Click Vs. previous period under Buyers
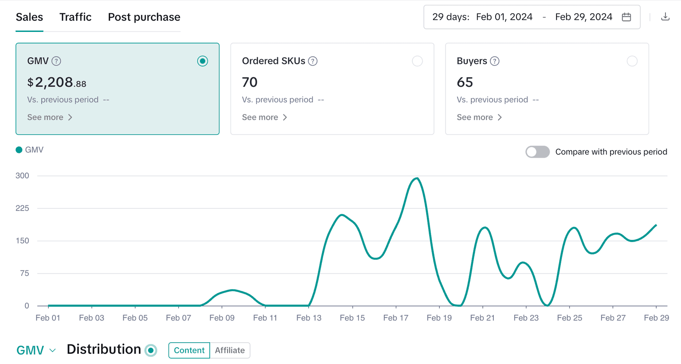The image size is (681, 364). 492,100
